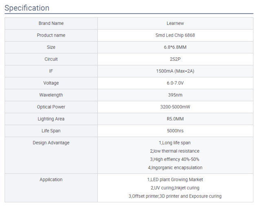Click the 6.8*6.8MM size value
Screen dimensions: 265x206
pyautogui.click(x=175, y=47)
